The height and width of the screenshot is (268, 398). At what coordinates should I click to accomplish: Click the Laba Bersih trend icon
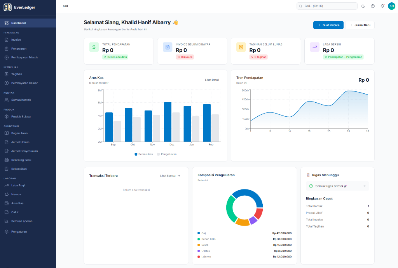click(314, 47)
